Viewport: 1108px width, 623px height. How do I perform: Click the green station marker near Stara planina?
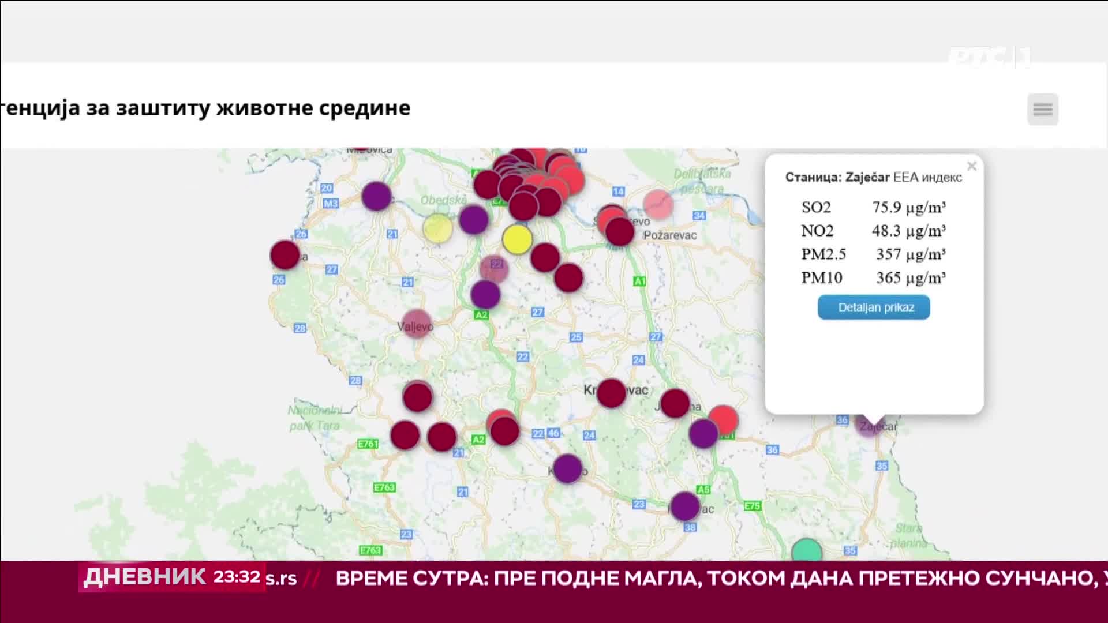tap(806, 551)
